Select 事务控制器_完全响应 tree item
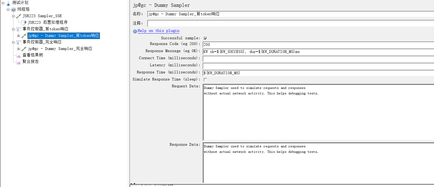 coord(42,42)
